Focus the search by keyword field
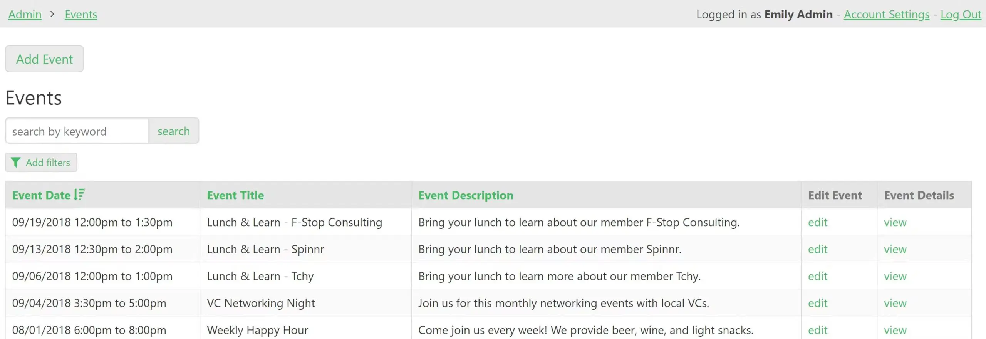Viewport: 986px width, 339px height. point(77,131)
